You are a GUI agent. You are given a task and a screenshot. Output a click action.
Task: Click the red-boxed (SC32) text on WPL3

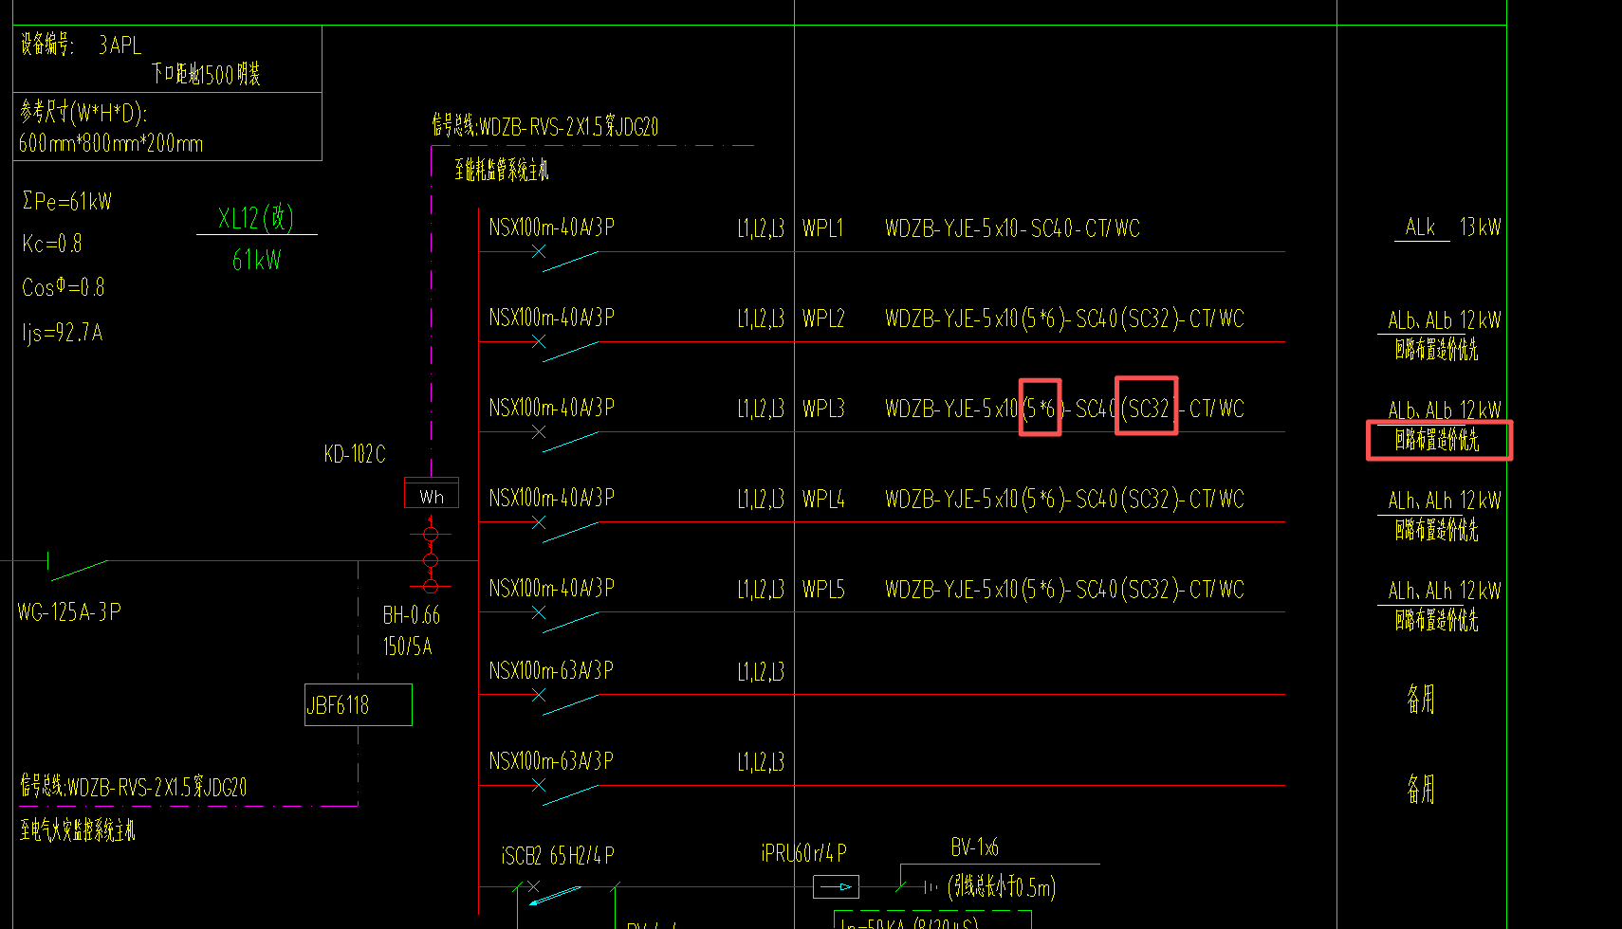[1147, 408]
